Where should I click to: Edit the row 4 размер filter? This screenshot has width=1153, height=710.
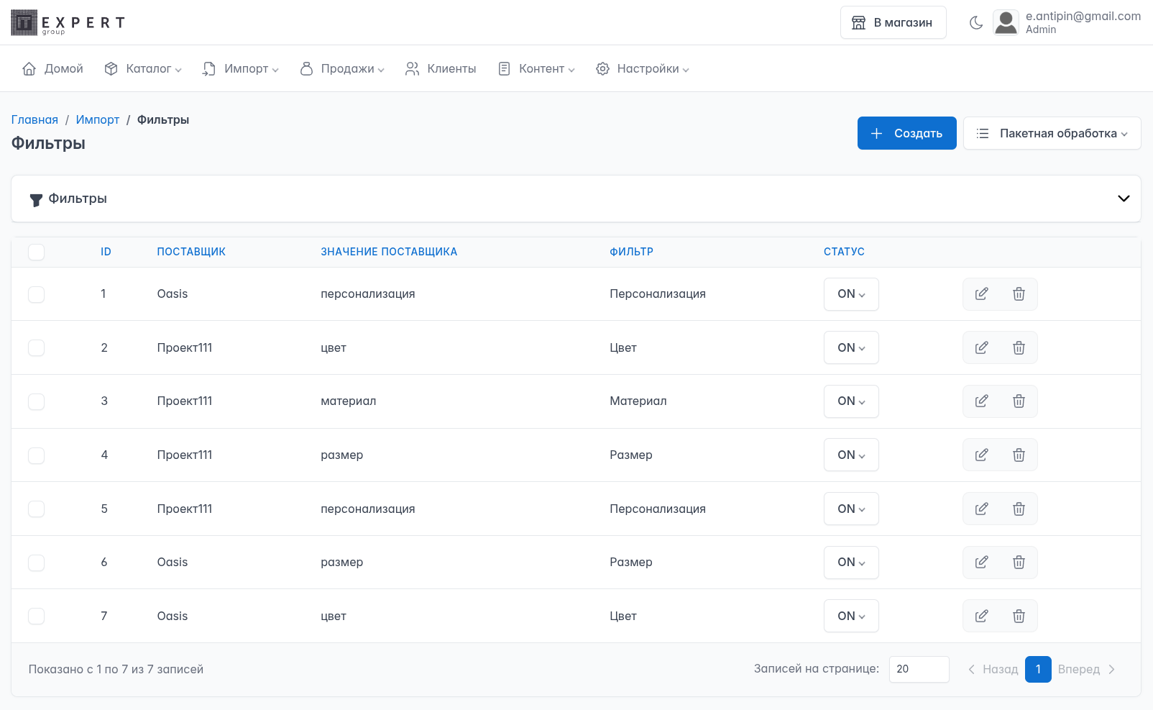[x=981, y=455]
